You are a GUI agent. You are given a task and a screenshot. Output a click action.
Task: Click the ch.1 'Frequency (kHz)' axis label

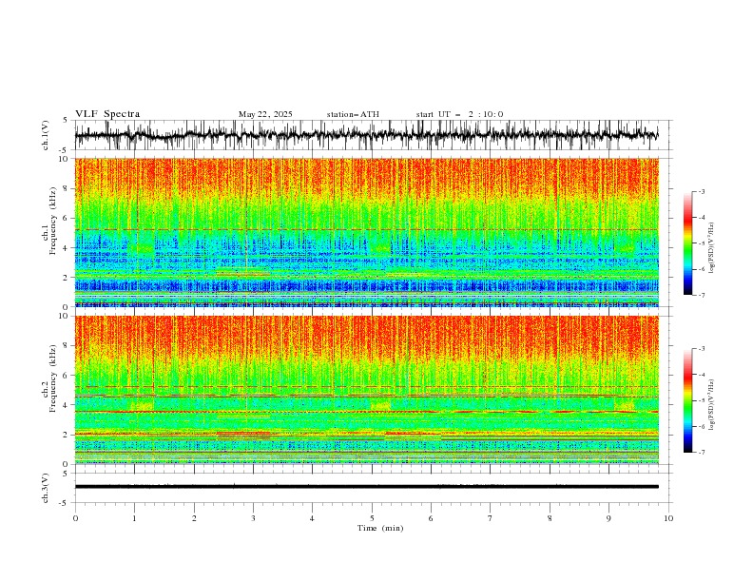pyautogui.click(x=53, y=221)
